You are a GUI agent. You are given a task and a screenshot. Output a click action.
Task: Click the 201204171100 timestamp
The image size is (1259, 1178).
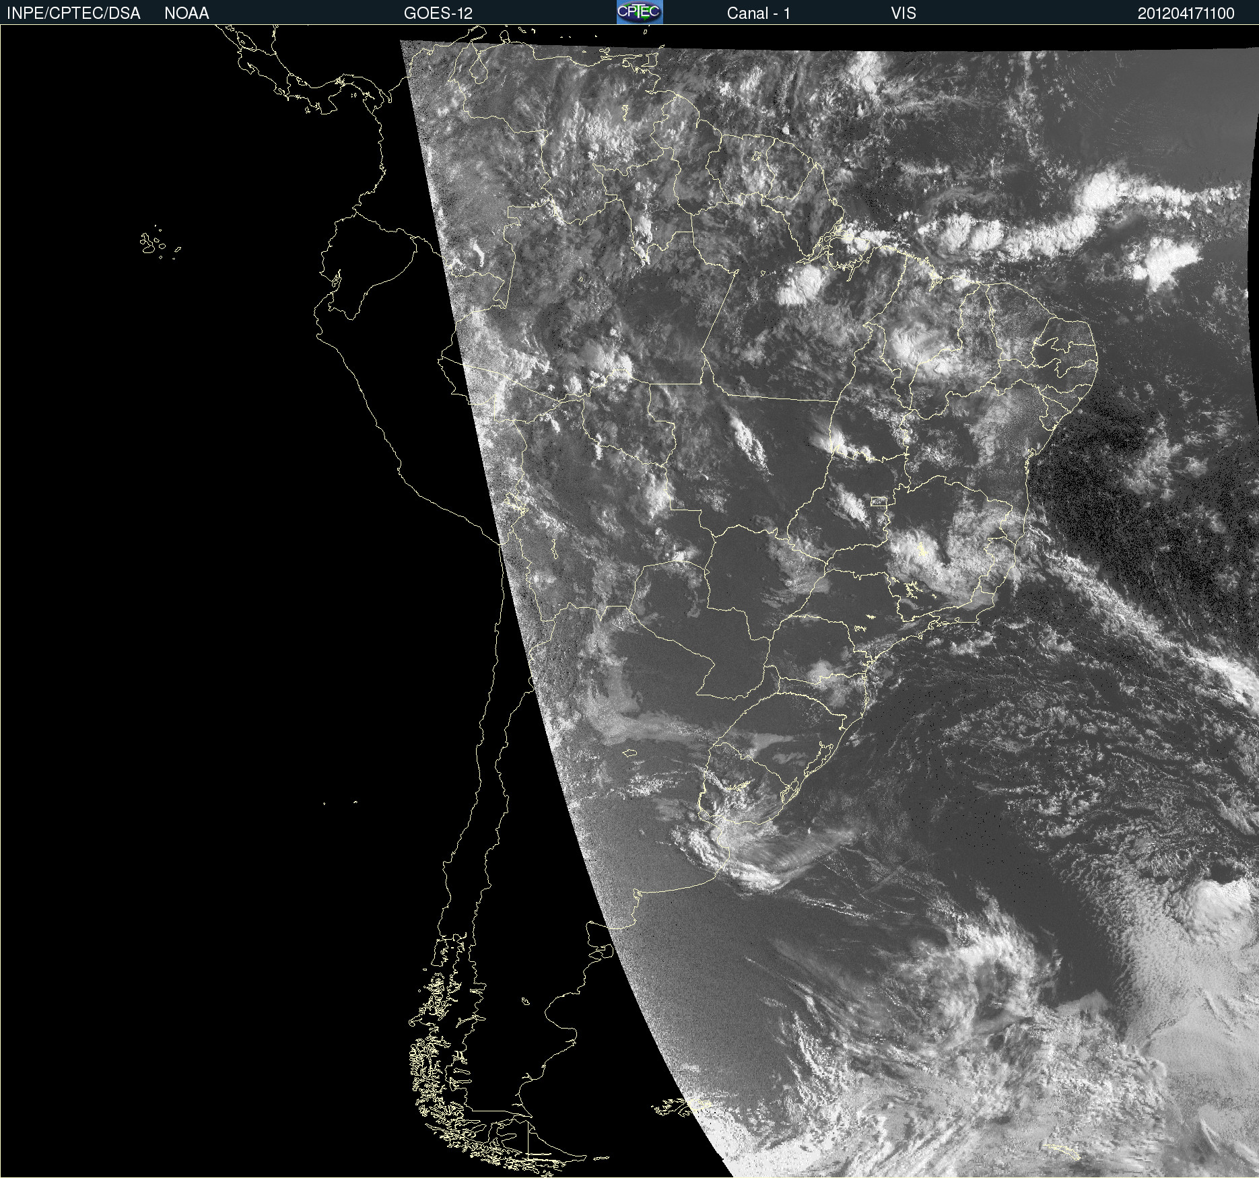point(1186,13)
